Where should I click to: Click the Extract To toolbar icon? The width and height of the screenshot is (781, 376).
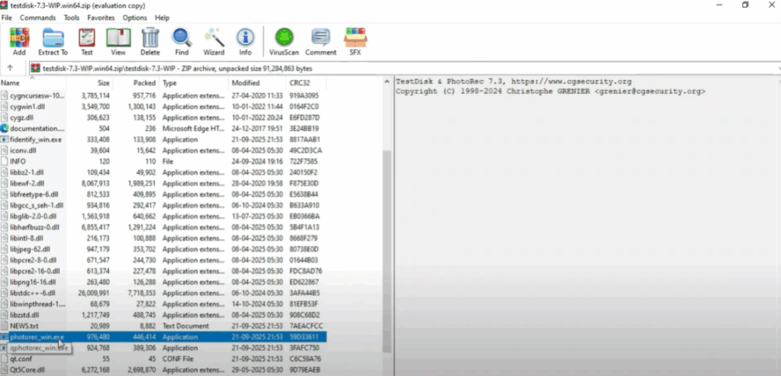pyautogui.click(x=53, y=40)
